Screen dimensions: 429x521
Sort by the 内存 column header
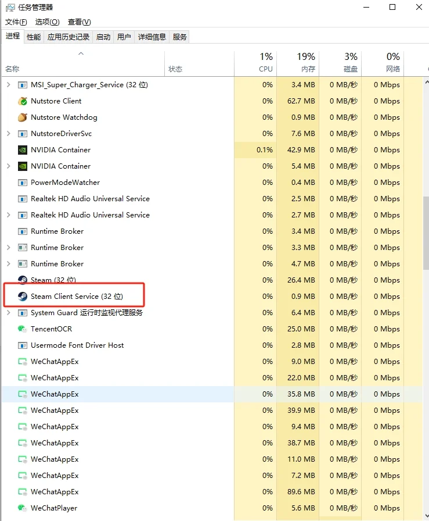point(298,64)
